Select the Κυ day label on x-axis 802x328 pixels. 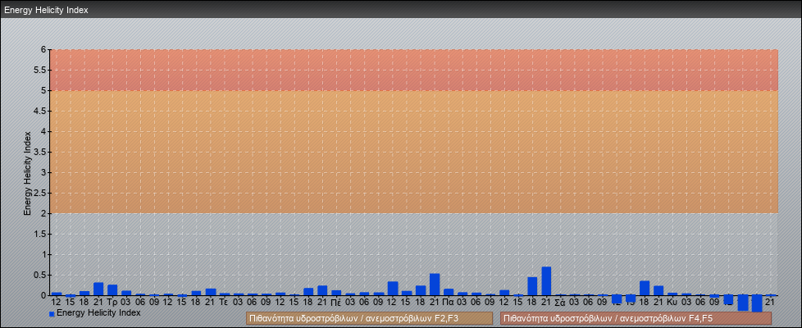[672, 303]
